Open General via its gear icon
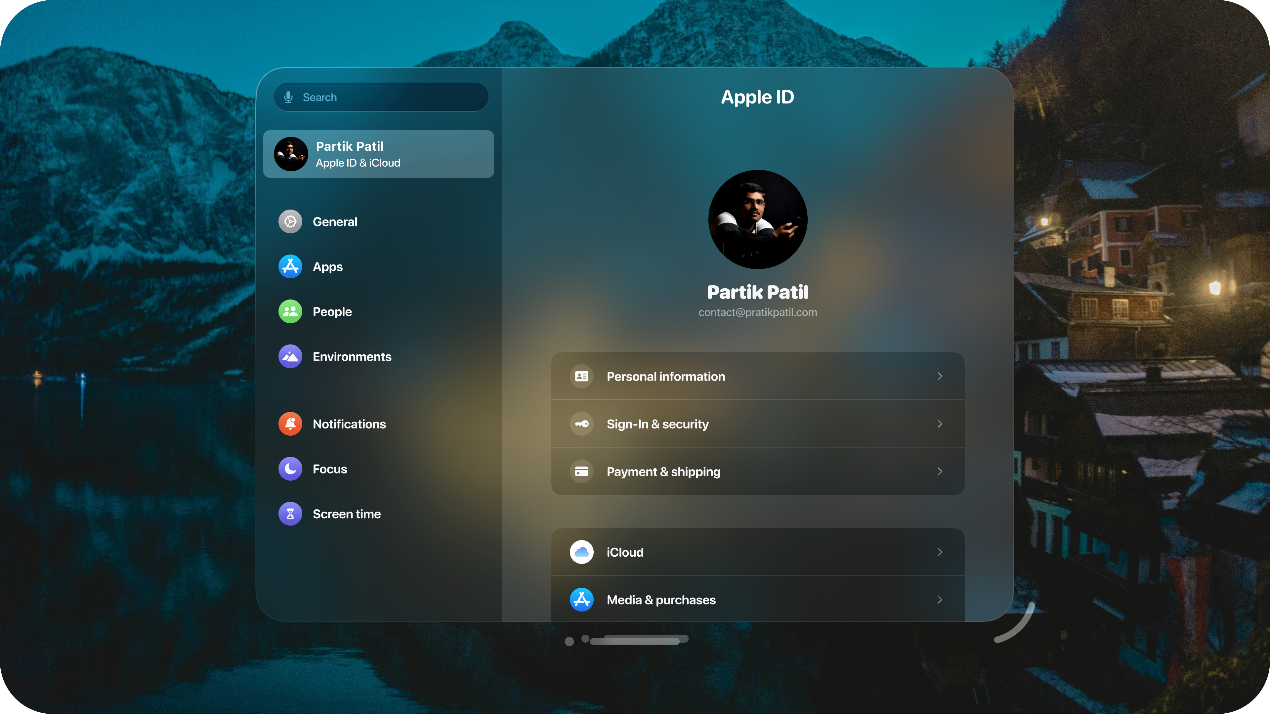 290,222
